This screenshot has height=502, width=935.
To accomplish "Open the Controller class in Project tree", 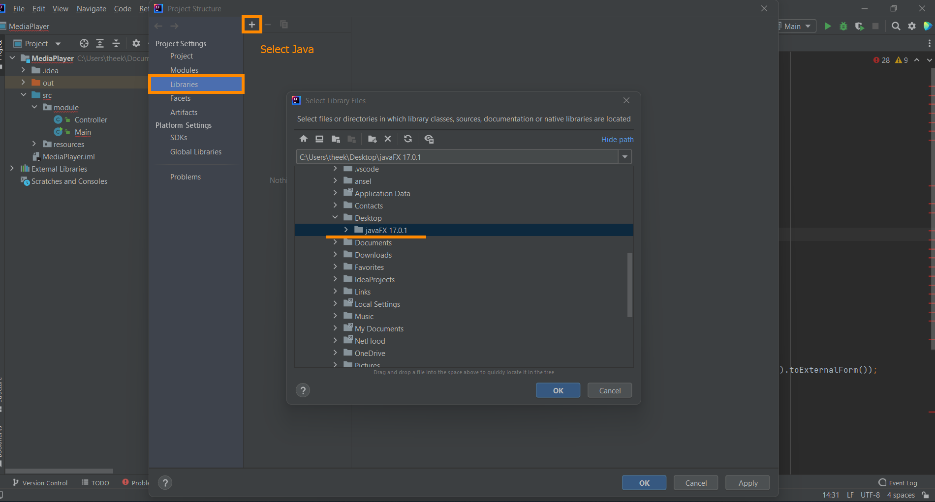I will 91,119.
